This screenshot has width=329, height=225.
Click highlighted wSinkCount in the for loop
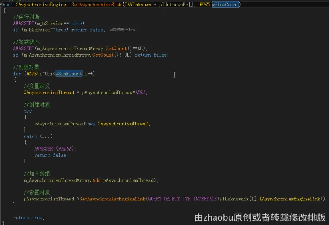point(69,74)
